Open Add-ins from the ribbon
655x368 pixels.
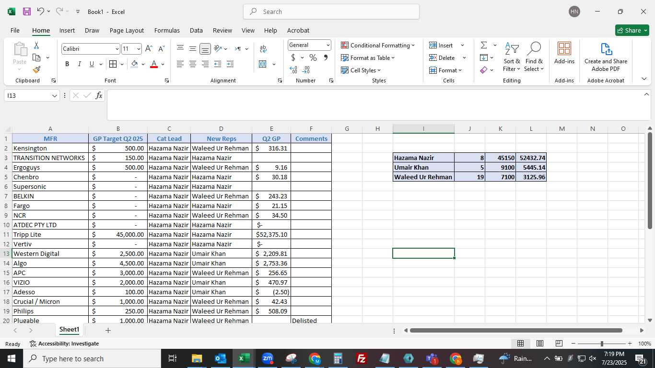(564, 53)
